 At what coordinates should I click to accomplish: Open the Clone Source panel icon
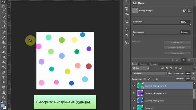pos(127,22)
